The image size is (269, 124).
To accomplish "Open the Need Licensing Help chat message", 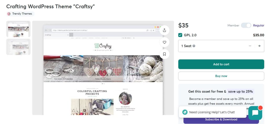I will pos(213,112).
